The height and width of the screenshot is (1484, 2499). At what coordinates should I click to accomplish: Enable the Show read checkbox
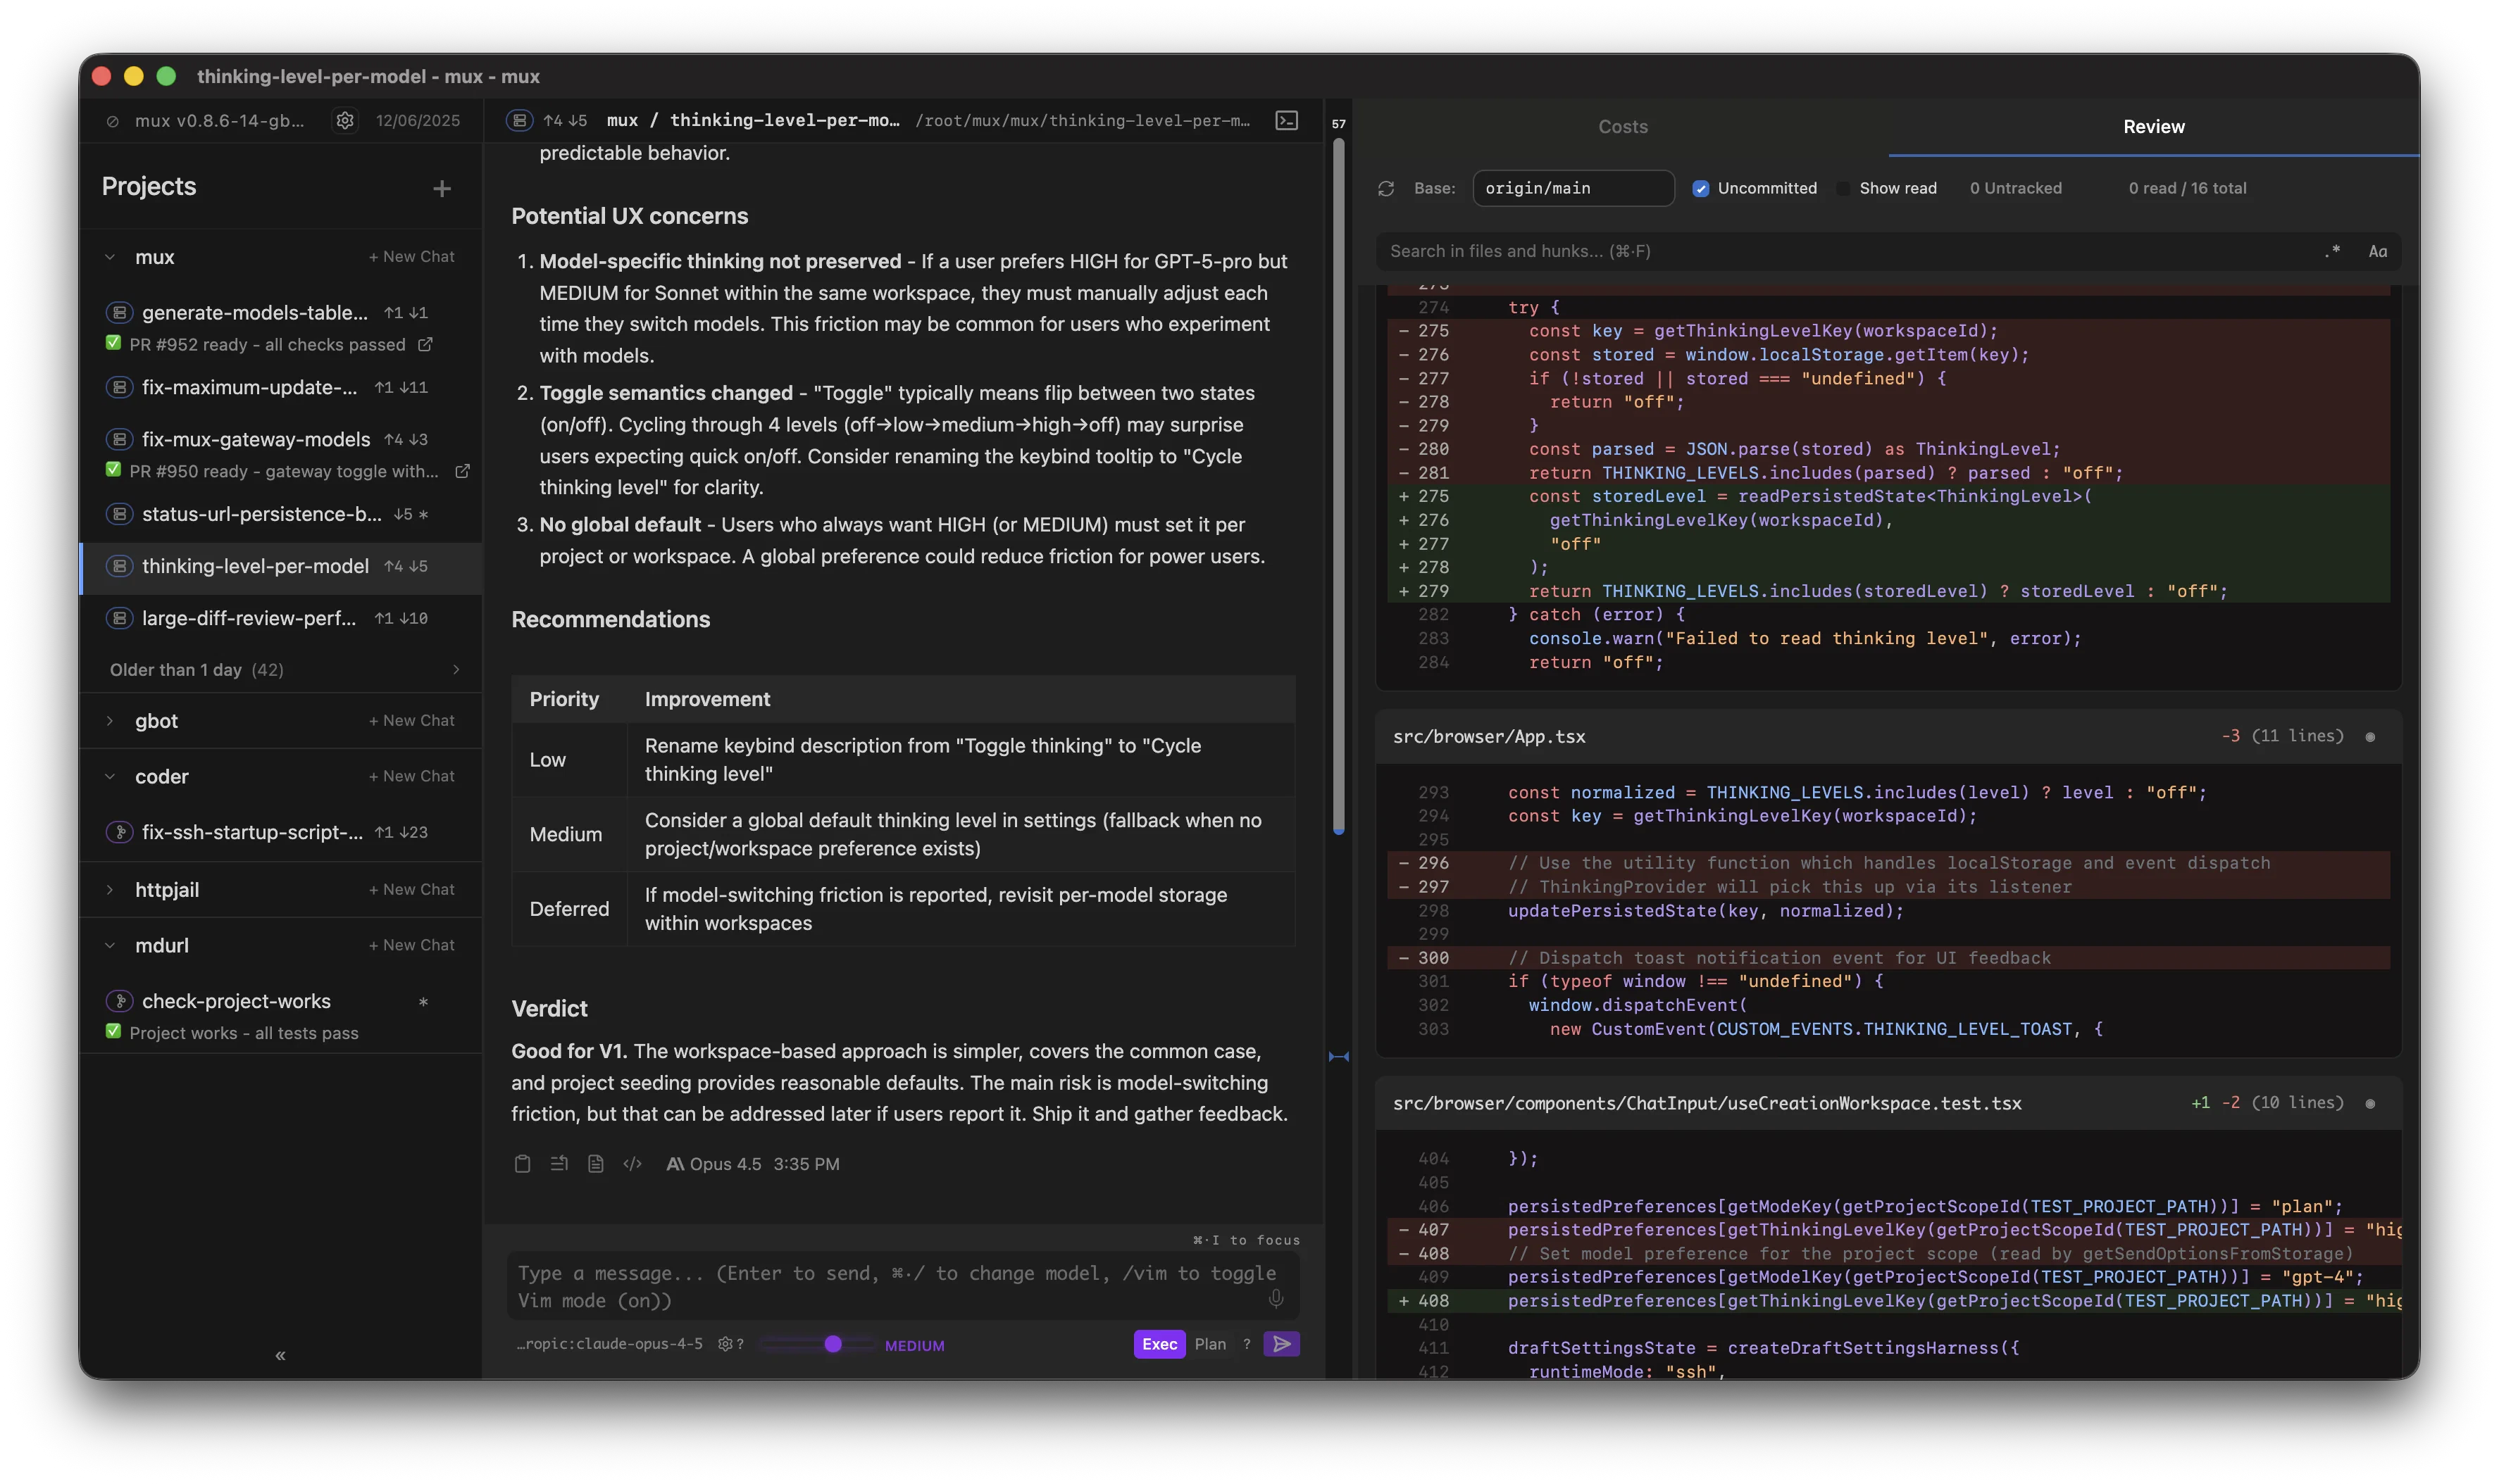(x=1844, y=188)
